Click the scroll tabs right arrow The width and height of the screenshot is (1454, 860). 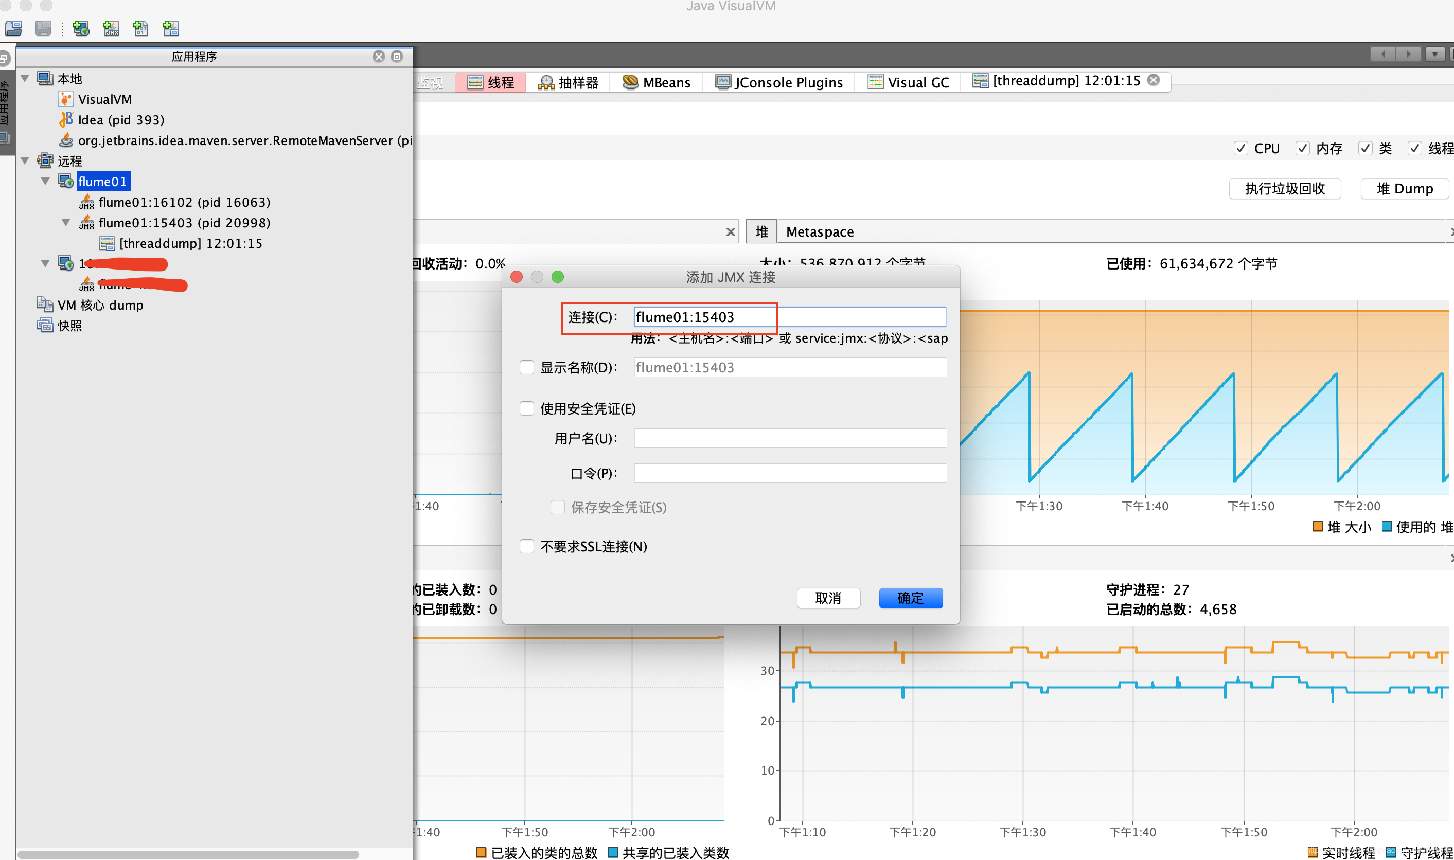point(1408,54)
